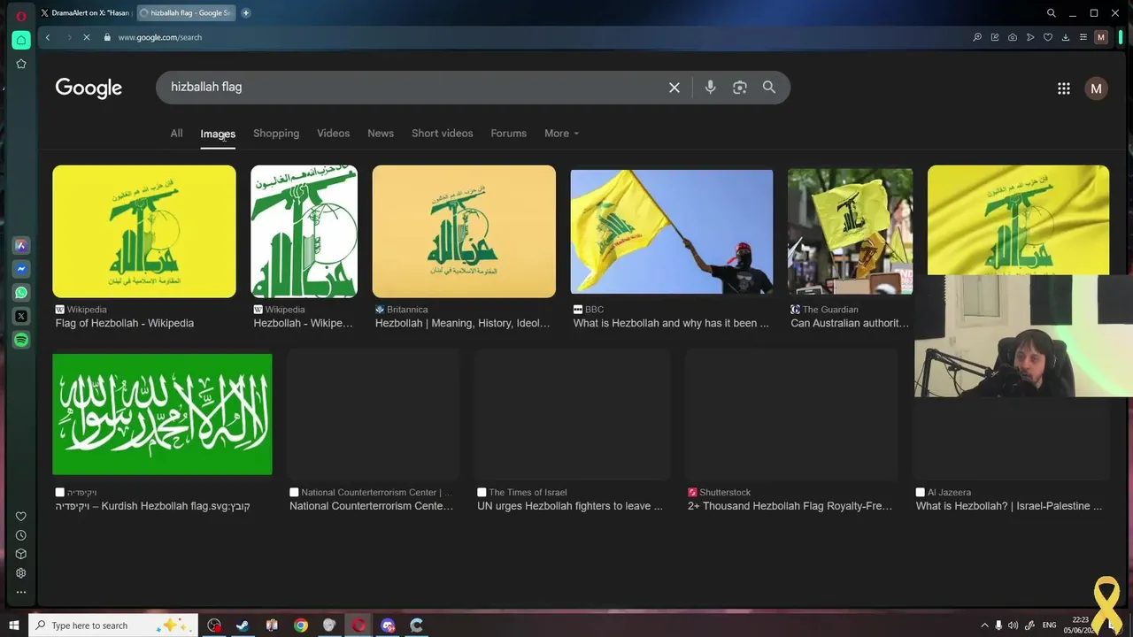Image resolution: width=1133 pixels, height=637 pixels.
Task: Open Shutterstock 2+ Thousand Hezbollah Flag link
Action: 790,507
